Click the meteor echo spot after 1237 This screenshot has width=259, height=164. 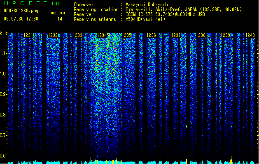pos(187,127)
